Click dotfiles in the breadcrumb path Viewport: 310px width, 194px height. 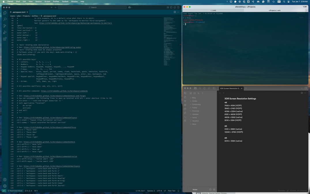point(35,16)
